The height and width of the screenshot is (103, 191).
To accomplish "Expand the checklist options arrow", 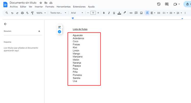I will 167,13.
